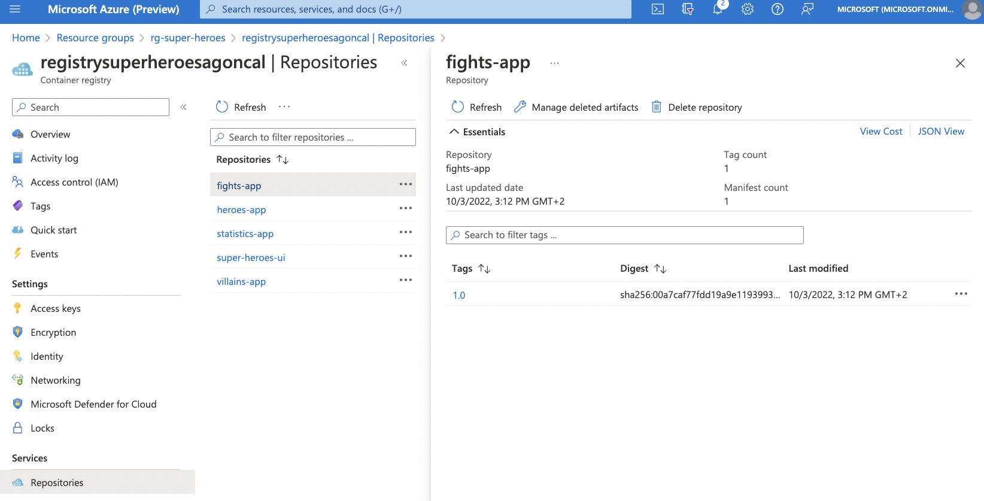
Task: Collapse the left navigation menu
Action: coord(183,107)
